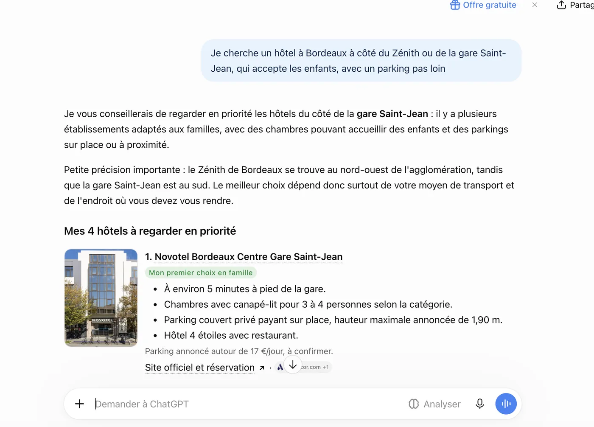Focus the Demander à ChatGPT input field
This screenshot has height=427, width=594.
[248, 404]
